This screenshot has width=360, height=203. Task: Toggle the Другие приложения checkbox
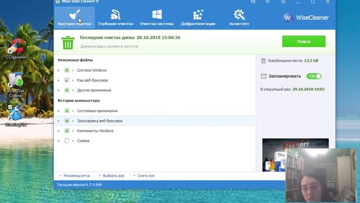pyautogui.click(x=67, y=90)
